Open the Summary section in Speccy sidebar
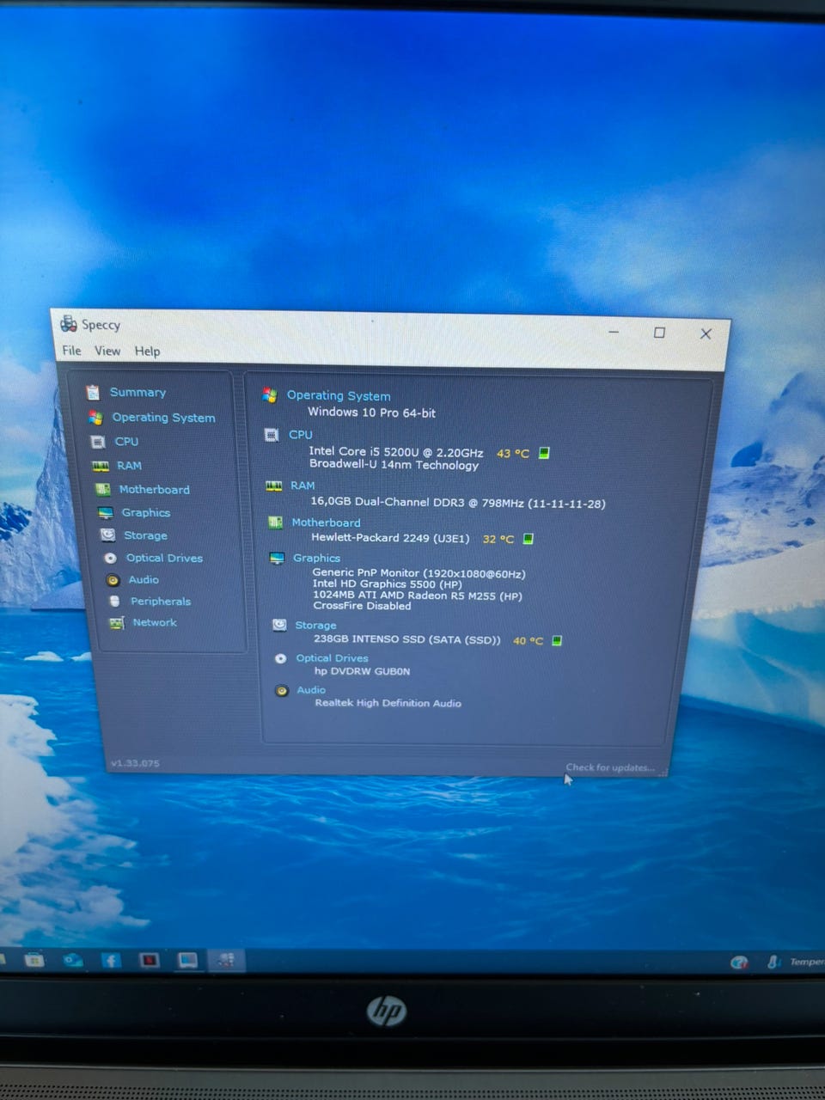This screenshot has width=825, height=1100. point(137,392)
